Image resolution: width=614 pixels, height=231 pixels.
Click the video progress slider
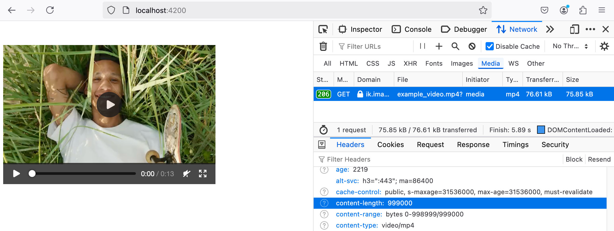click(84, 174)
